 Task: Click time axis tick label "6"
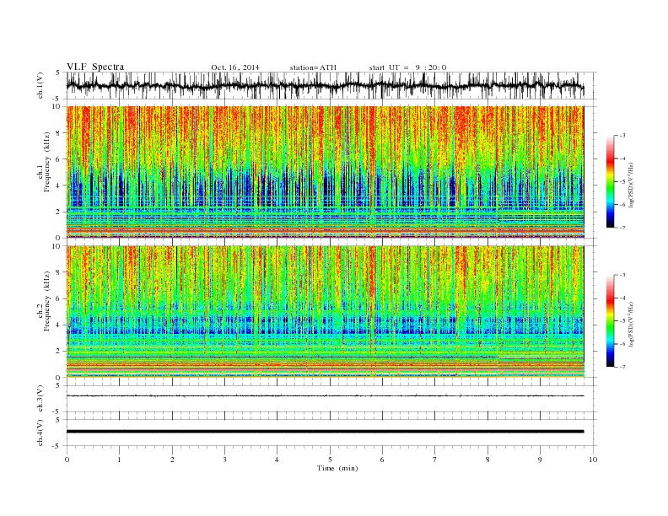click(382, 460)
